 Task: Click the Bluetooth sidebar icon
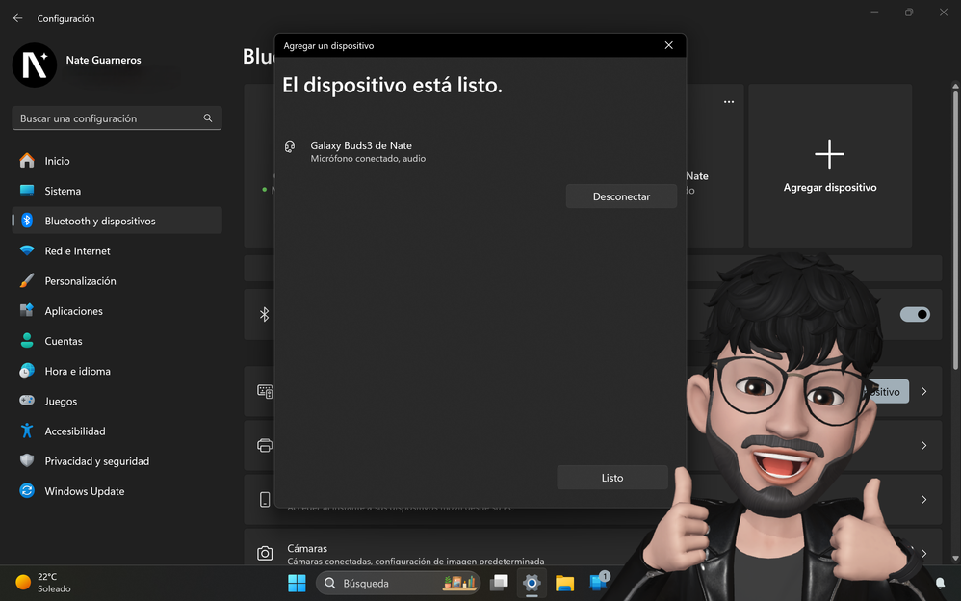[27, 221]
